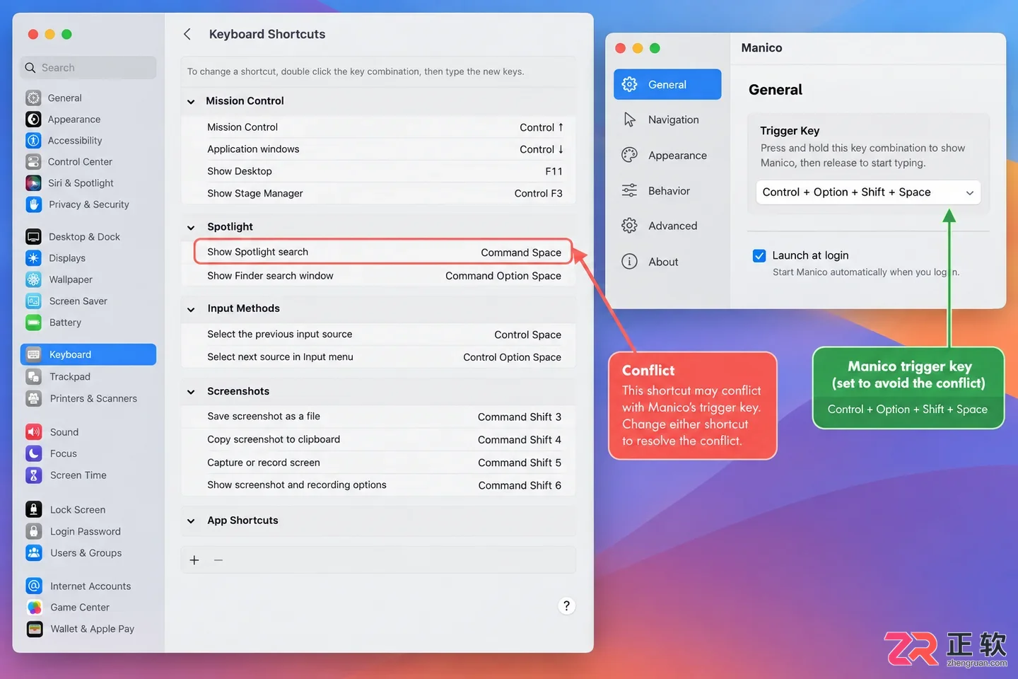Open Siri & Spotlight settings icon
1018x679 pixels.
click(x=33, y=183)
